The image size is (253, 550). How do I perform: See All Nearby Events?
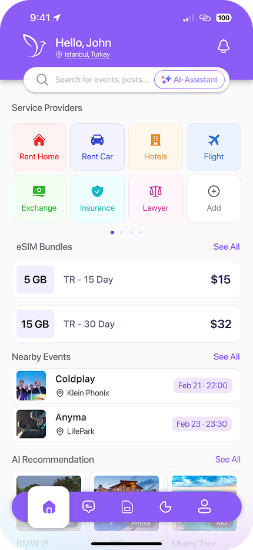click(227, 356)
